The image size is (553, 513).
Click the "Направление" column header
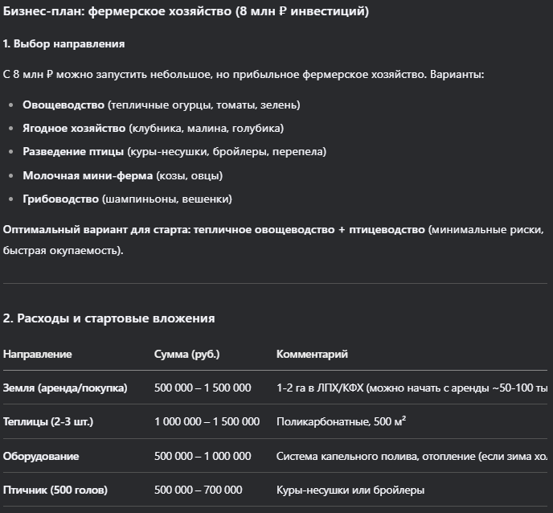coord(37,354)
